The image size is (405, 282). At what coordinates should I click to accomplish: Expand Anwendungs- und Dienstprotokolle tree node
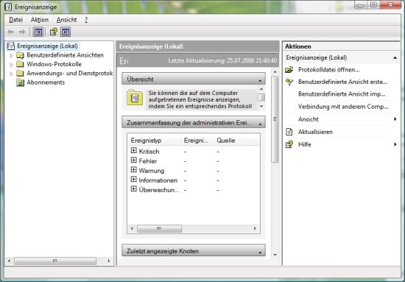click(x=11, y=74)
